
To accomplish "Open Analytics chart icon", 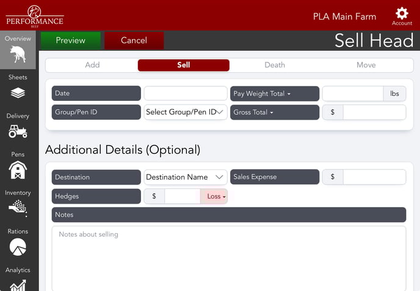I will coord(18,284).
